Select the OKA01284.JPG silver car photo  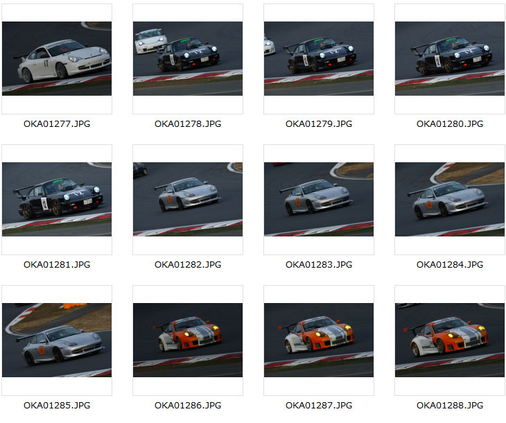[450, 199]
